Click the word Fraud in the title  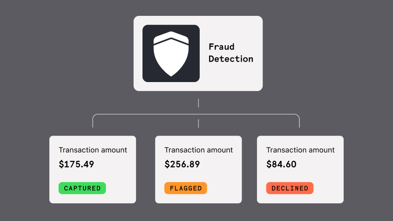[222, 47]
